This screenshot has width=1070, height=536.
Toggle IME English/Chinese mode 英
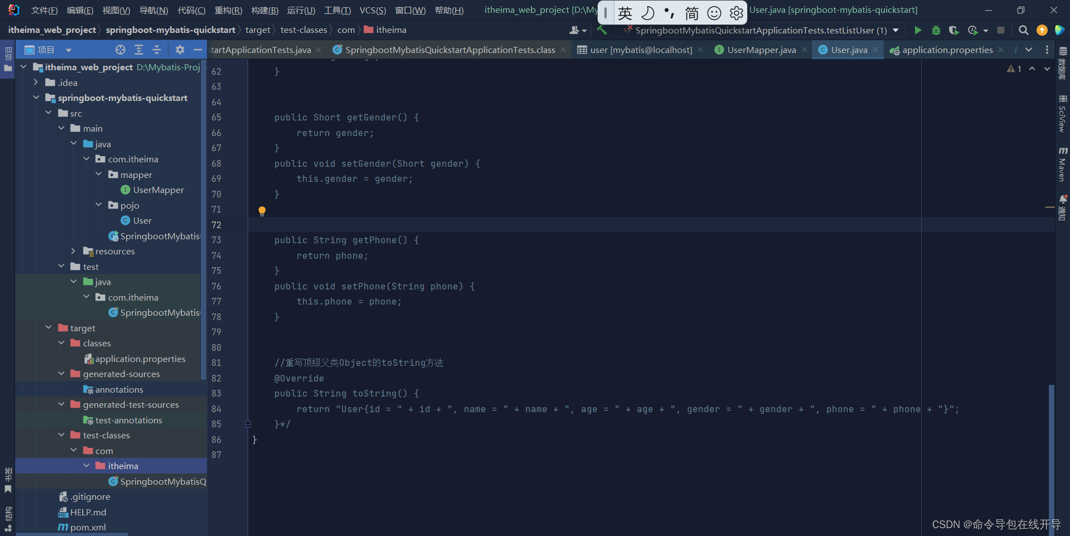[625, 13]
